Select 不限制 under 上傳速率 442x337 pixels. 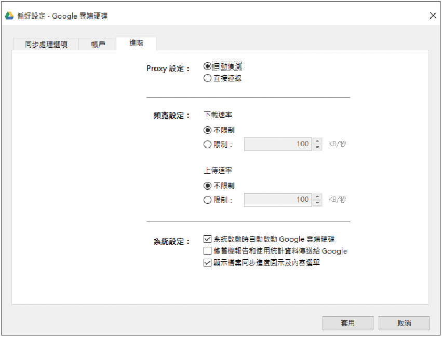coord(219,186)
